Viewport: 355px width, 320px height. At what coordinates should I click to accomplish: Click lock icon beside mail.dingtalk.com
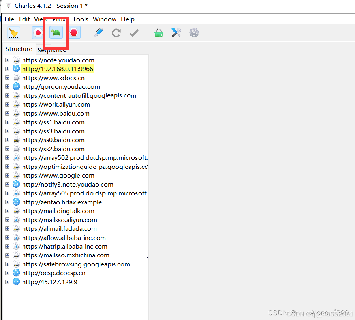(16, 211)
